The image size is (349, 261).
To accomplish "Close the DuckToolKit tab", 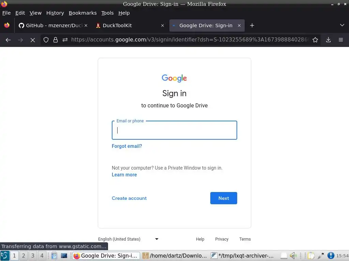I will point(163,25).
